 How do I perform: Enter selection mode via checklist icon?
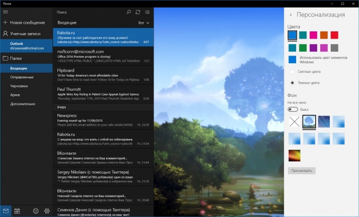pyautogui.click(x=147, y=12)
